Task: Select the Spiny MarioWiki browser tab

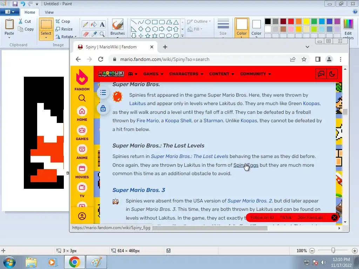Action: pyautogui.click(x=115, y=47)
